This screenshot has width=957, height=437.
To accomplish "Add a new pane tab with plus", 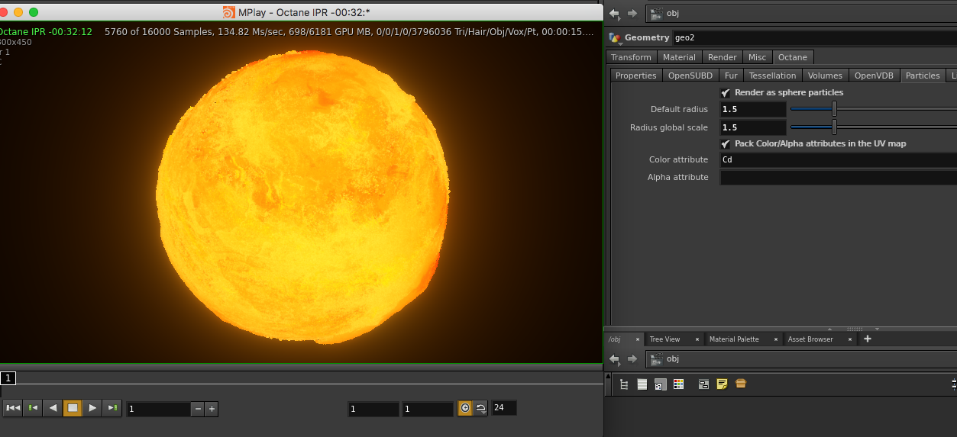I will coord(867,339).
